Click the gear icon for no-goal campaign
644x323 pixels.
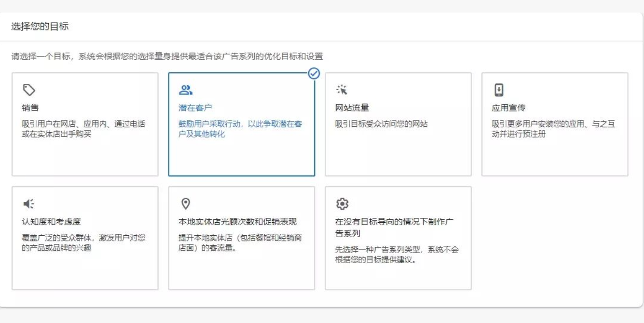[342, 204]
